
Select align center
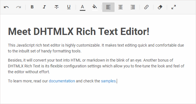pyautogui.click(x=120, y=7)
